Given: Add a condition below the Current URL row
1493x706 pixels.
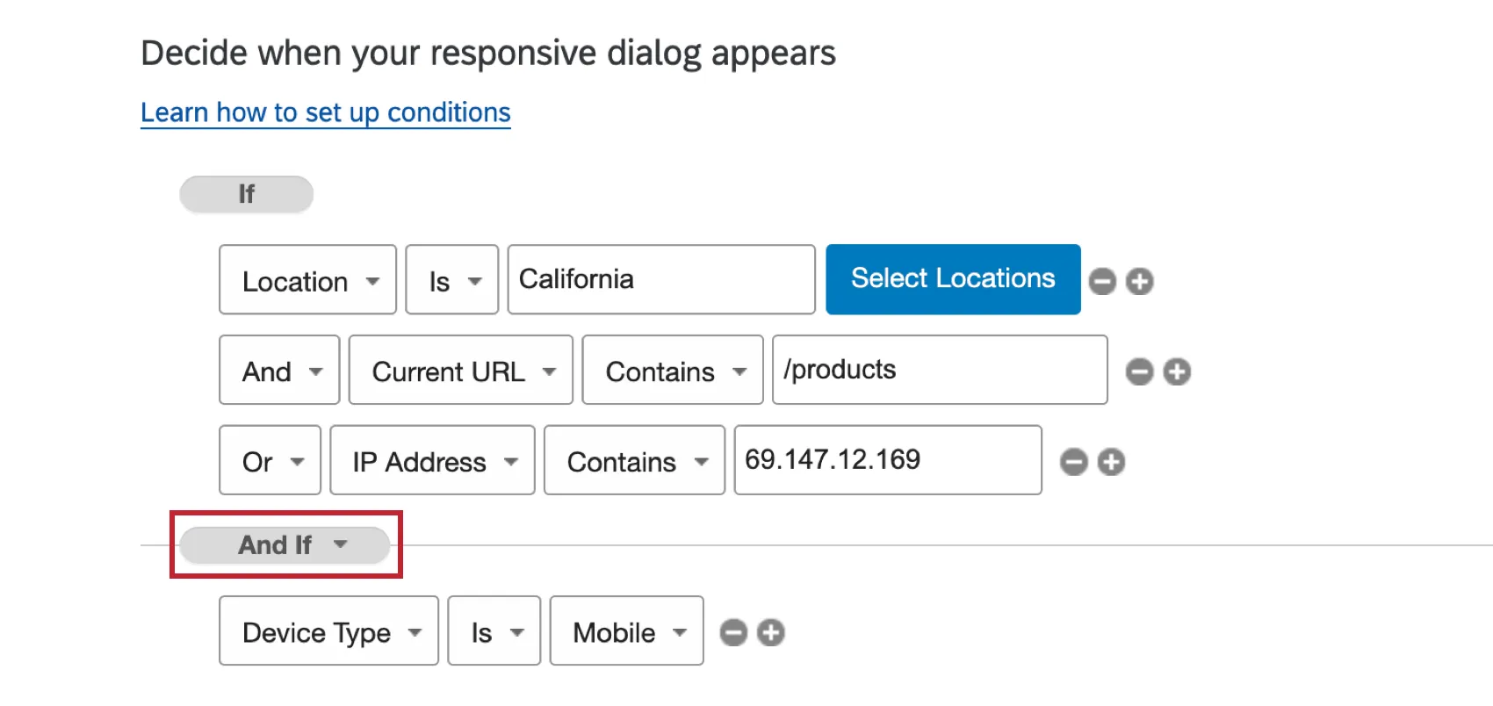Looking at the screenshot, I should [x=1177, y=372].
